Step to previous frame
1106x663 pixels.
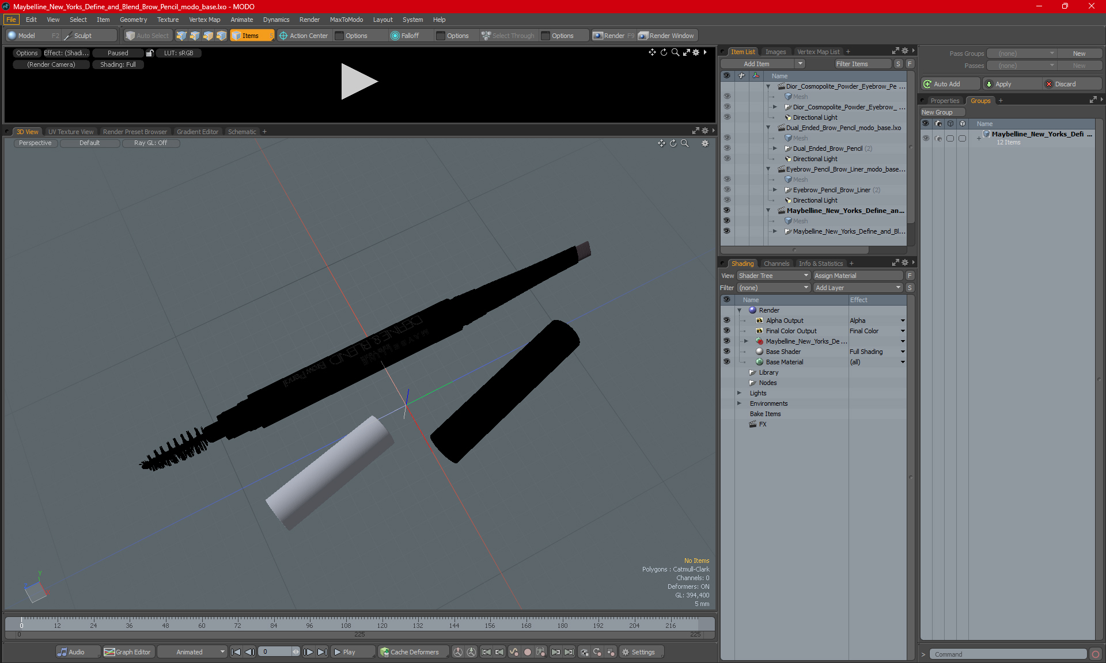pyautogui.click(x=249, y=652)
